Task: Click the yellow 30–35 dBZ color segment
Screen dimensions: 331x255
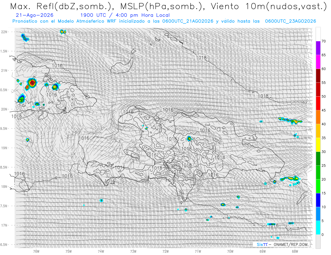Action: tap(318, 145)
